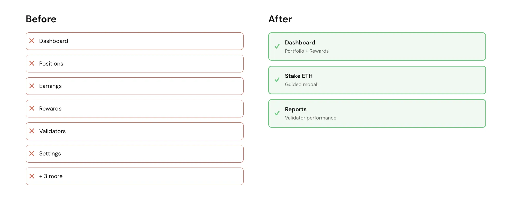The image size is (518, 203).
Task: Click the After heading
Action: click(x=280, y=19)
